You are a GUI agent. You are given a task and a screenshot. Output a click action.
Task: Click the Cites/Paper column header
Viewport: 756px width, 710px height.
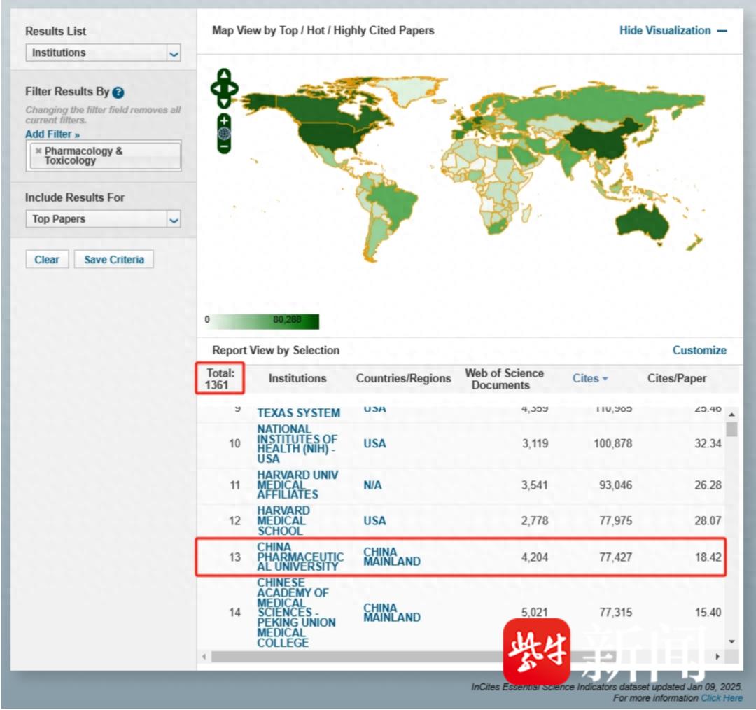pos(677,378)
